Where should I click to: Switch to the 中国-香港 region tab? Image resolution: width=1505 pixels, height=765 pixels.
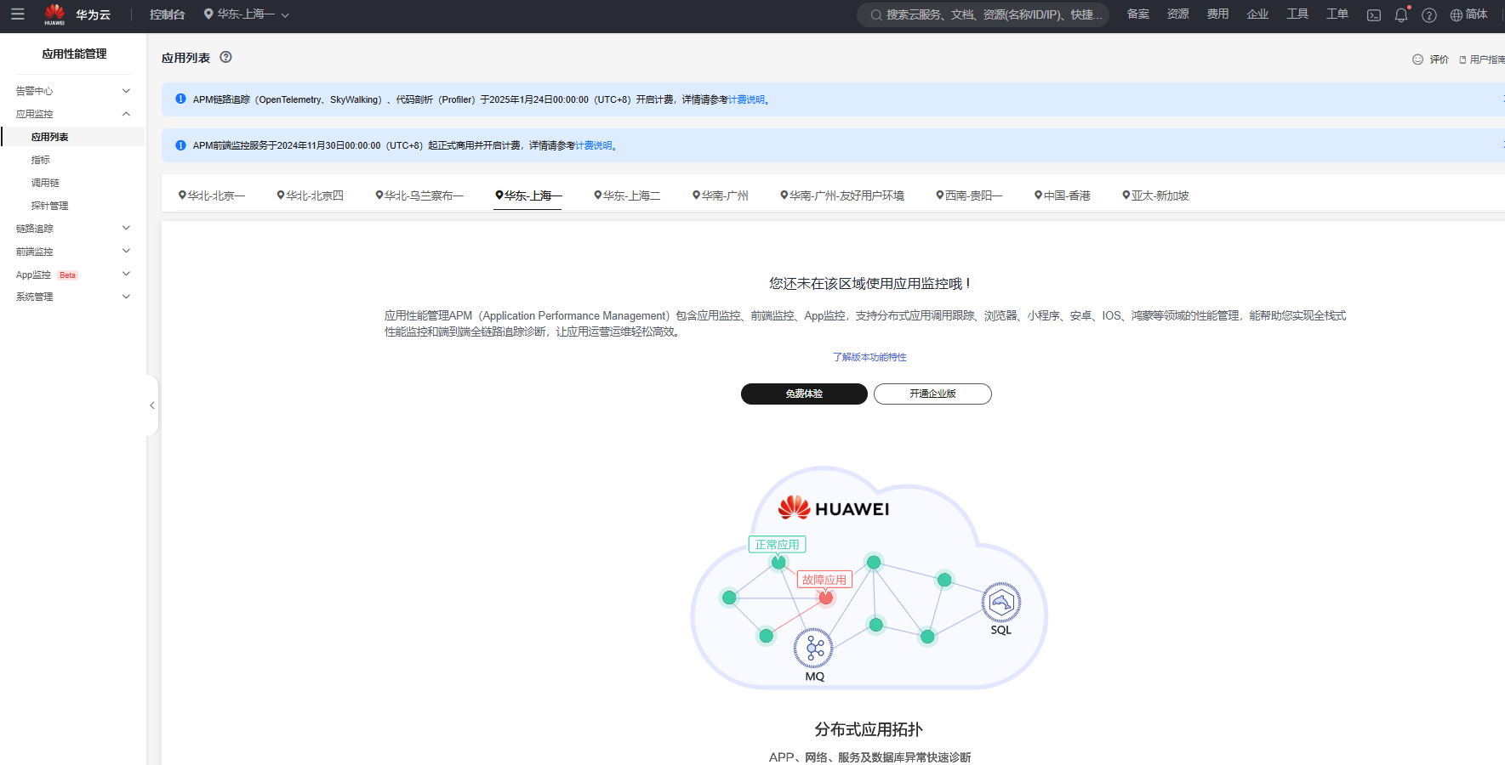point(1063,195)
